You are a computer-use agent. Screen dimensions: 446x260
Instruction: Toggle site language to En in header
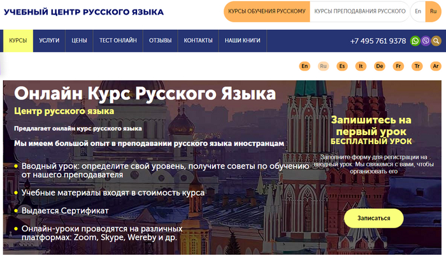coord(419,11)
